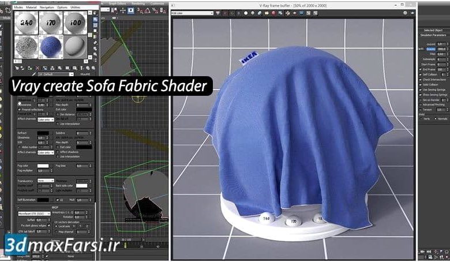The height and width of the screenshot is (262, 450).
Task: Click Put to Library icon
Action: 59,68
